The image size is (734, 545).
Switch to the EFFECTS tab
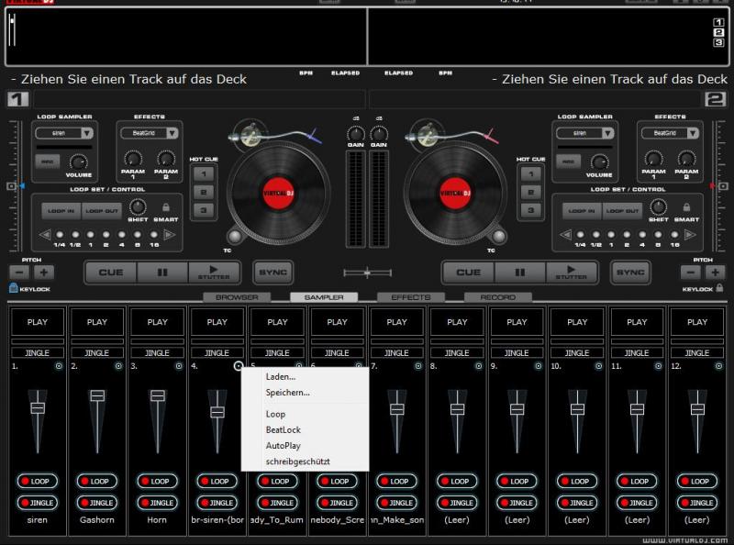click(411, 297)
